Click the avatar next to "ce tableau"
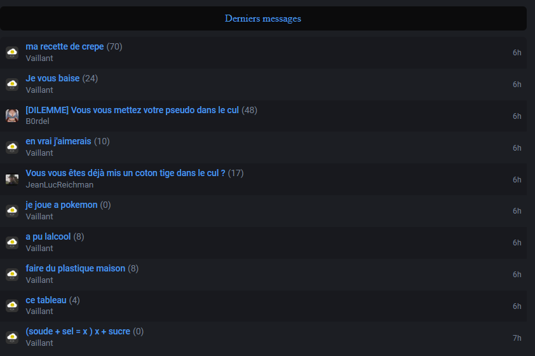Screen dimensions: 535x356 12,306
